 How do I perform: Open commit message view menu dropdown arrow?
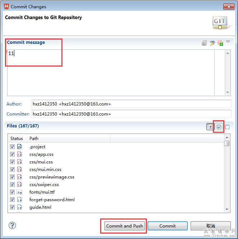tap(228, 42)
